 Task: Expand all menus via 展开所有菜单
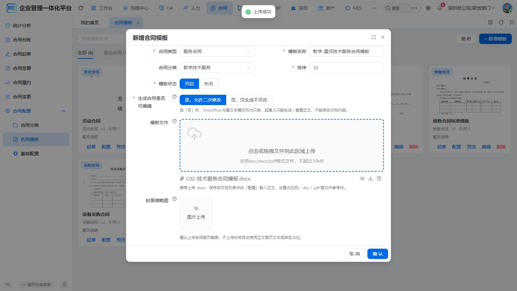click(36, 285)
